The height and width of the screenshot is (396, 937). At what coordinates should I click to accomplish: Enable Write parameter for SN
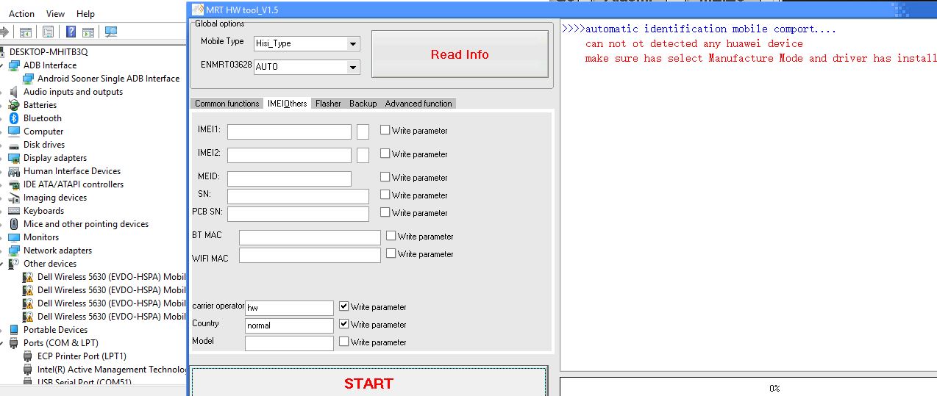coord(385,195)
